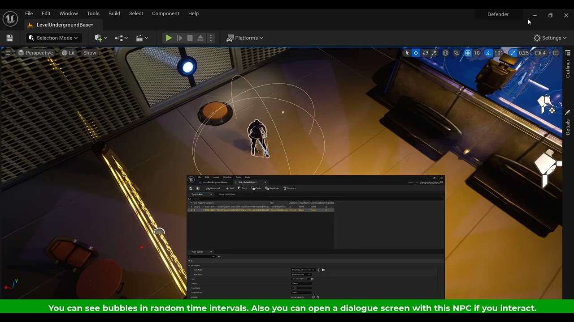Open the viewport layout icon at toolbar end
Image resolution: width=574 pixels, height=322 pixels.
click(556, 53)
